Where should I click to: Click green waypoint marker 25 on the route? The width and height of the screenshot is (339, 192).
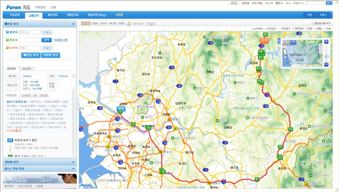point(265,34)
